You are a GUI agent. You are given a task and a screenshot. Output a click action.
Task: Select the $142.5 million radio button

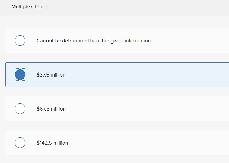coord(20,143)
